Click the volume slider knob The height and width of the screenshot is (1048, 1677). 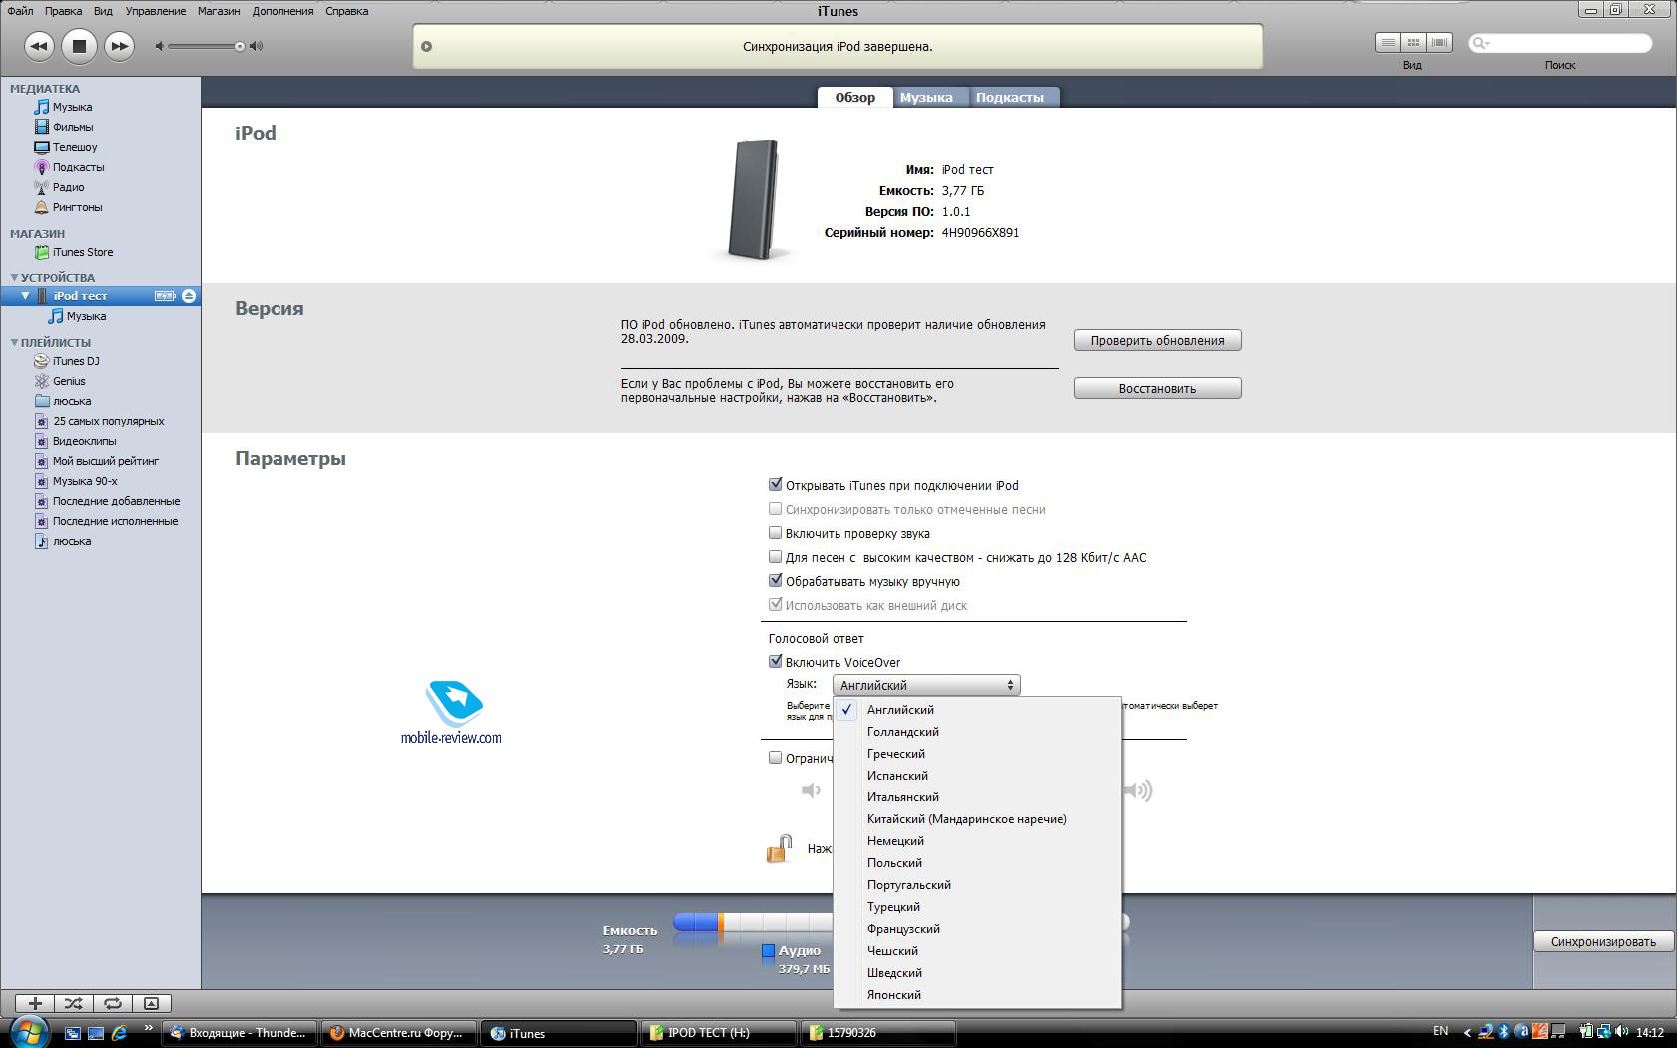[x=240, y=46]
